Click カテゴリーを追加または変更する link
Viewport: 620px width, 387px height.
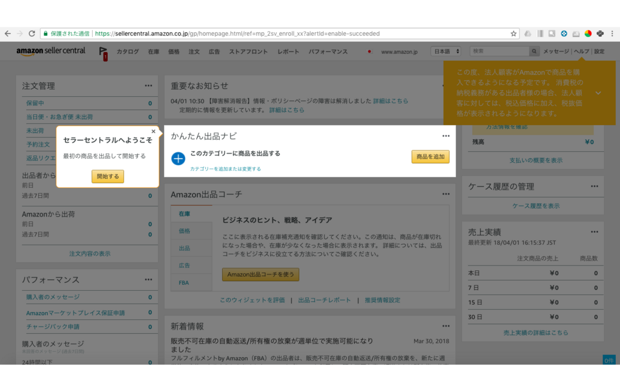(225, 169)
